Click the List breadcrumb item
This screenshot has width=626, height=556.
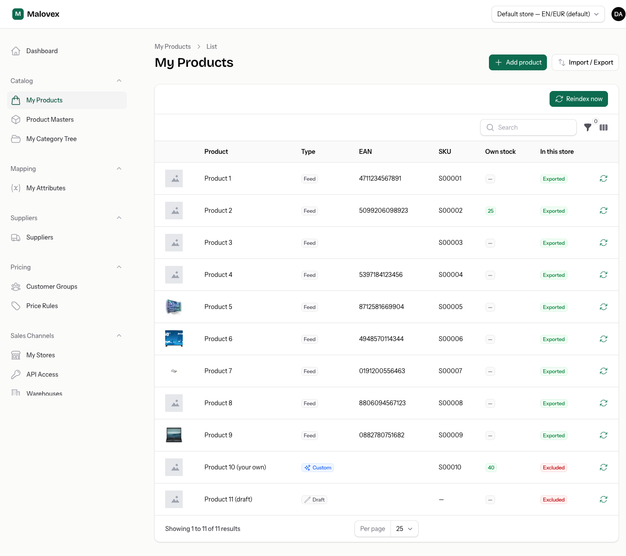point(212,47)
